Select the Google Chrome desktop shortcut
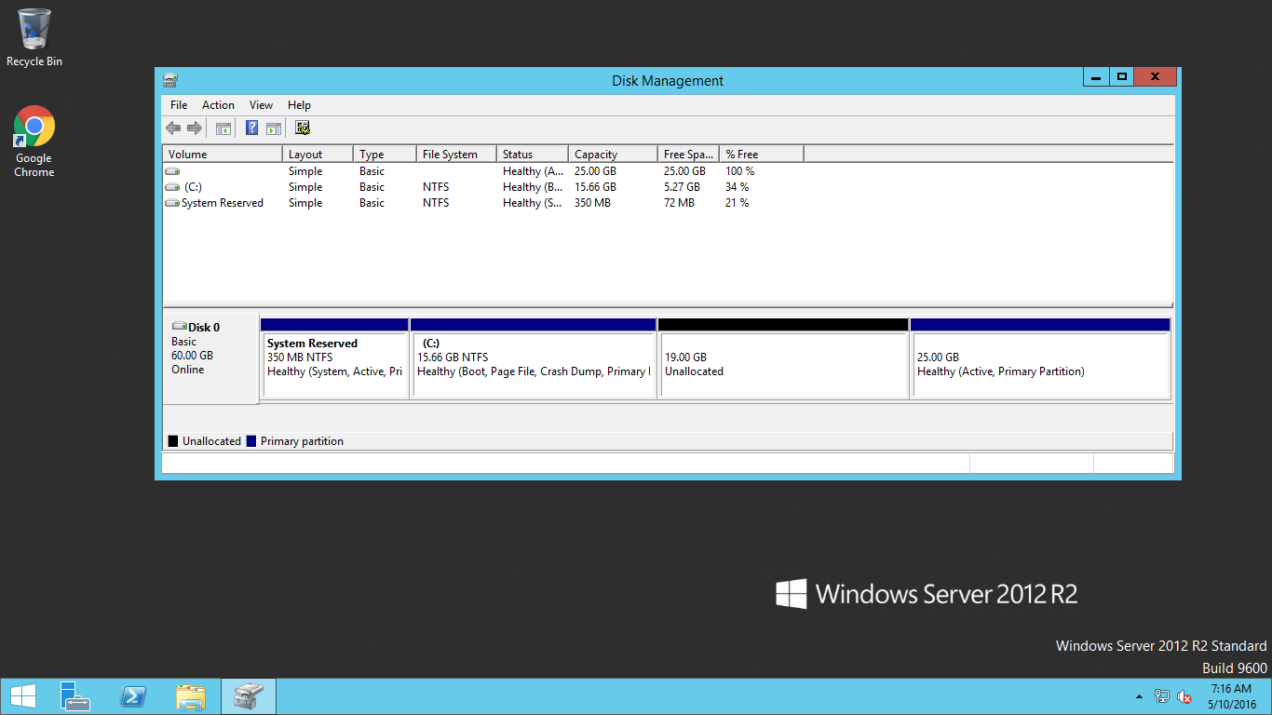Viewport: 1272px width, 715px height. [34, 142]
